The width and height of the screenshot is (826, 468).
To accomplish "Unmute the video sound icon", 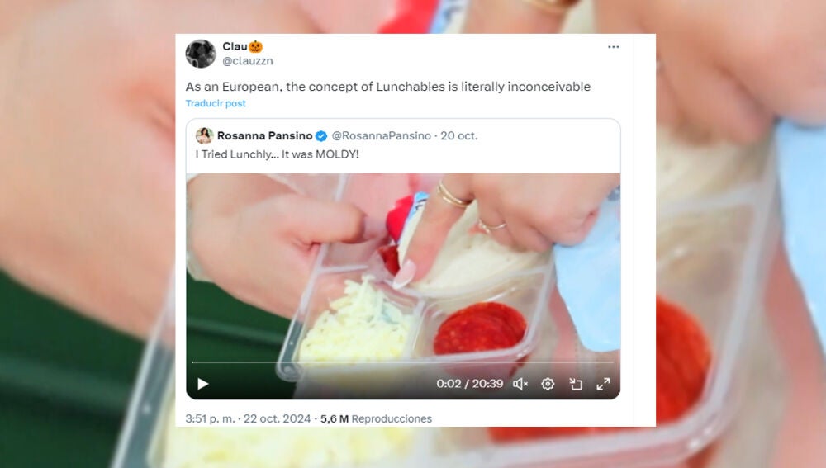I will point(520,384).
